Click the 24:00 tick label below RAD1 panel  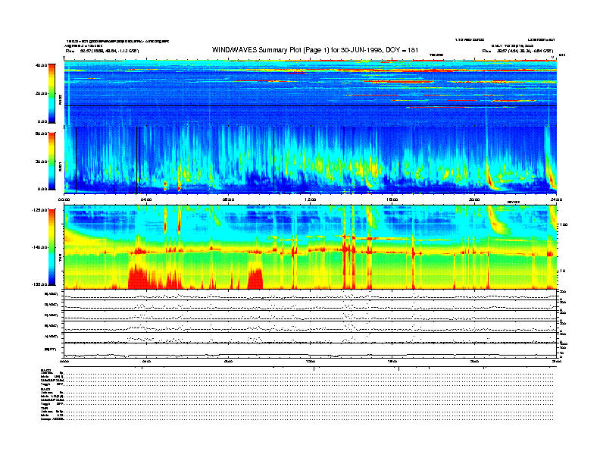[x=556, y=199]
